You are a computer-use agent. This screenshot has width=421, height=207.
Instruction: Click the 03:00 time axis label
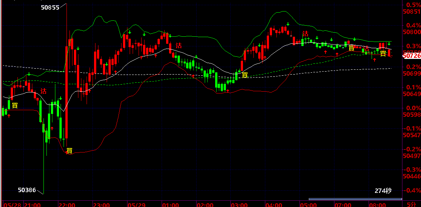[x=239, y=205]
